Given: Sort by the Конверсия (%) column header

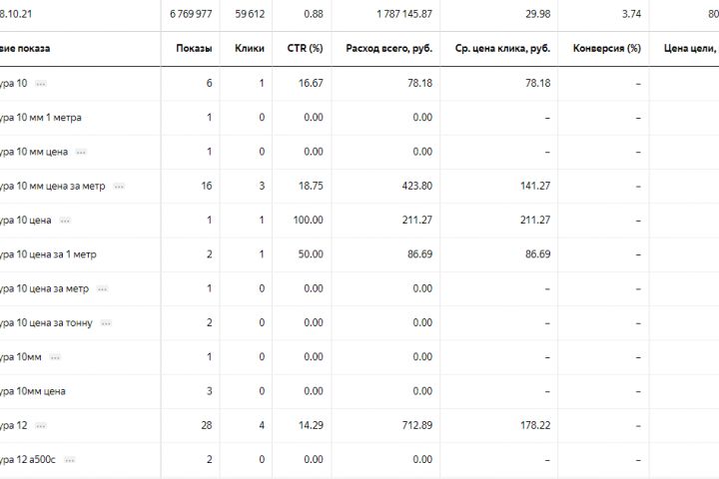Looking at the screenshot, I should coord(607,49).
